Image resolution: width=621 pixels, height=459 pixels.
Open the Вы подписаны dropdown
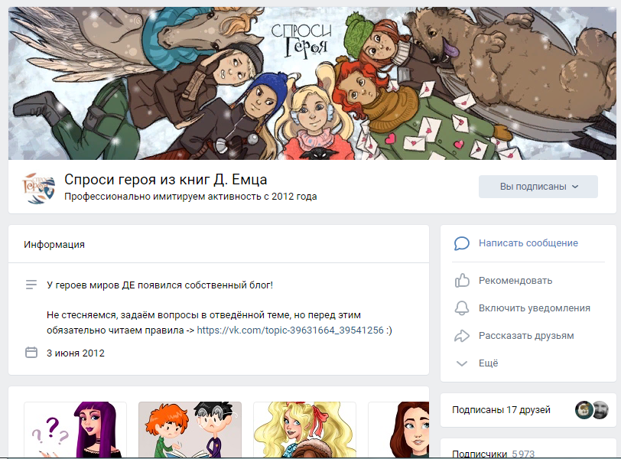click(x=538, y=187)
